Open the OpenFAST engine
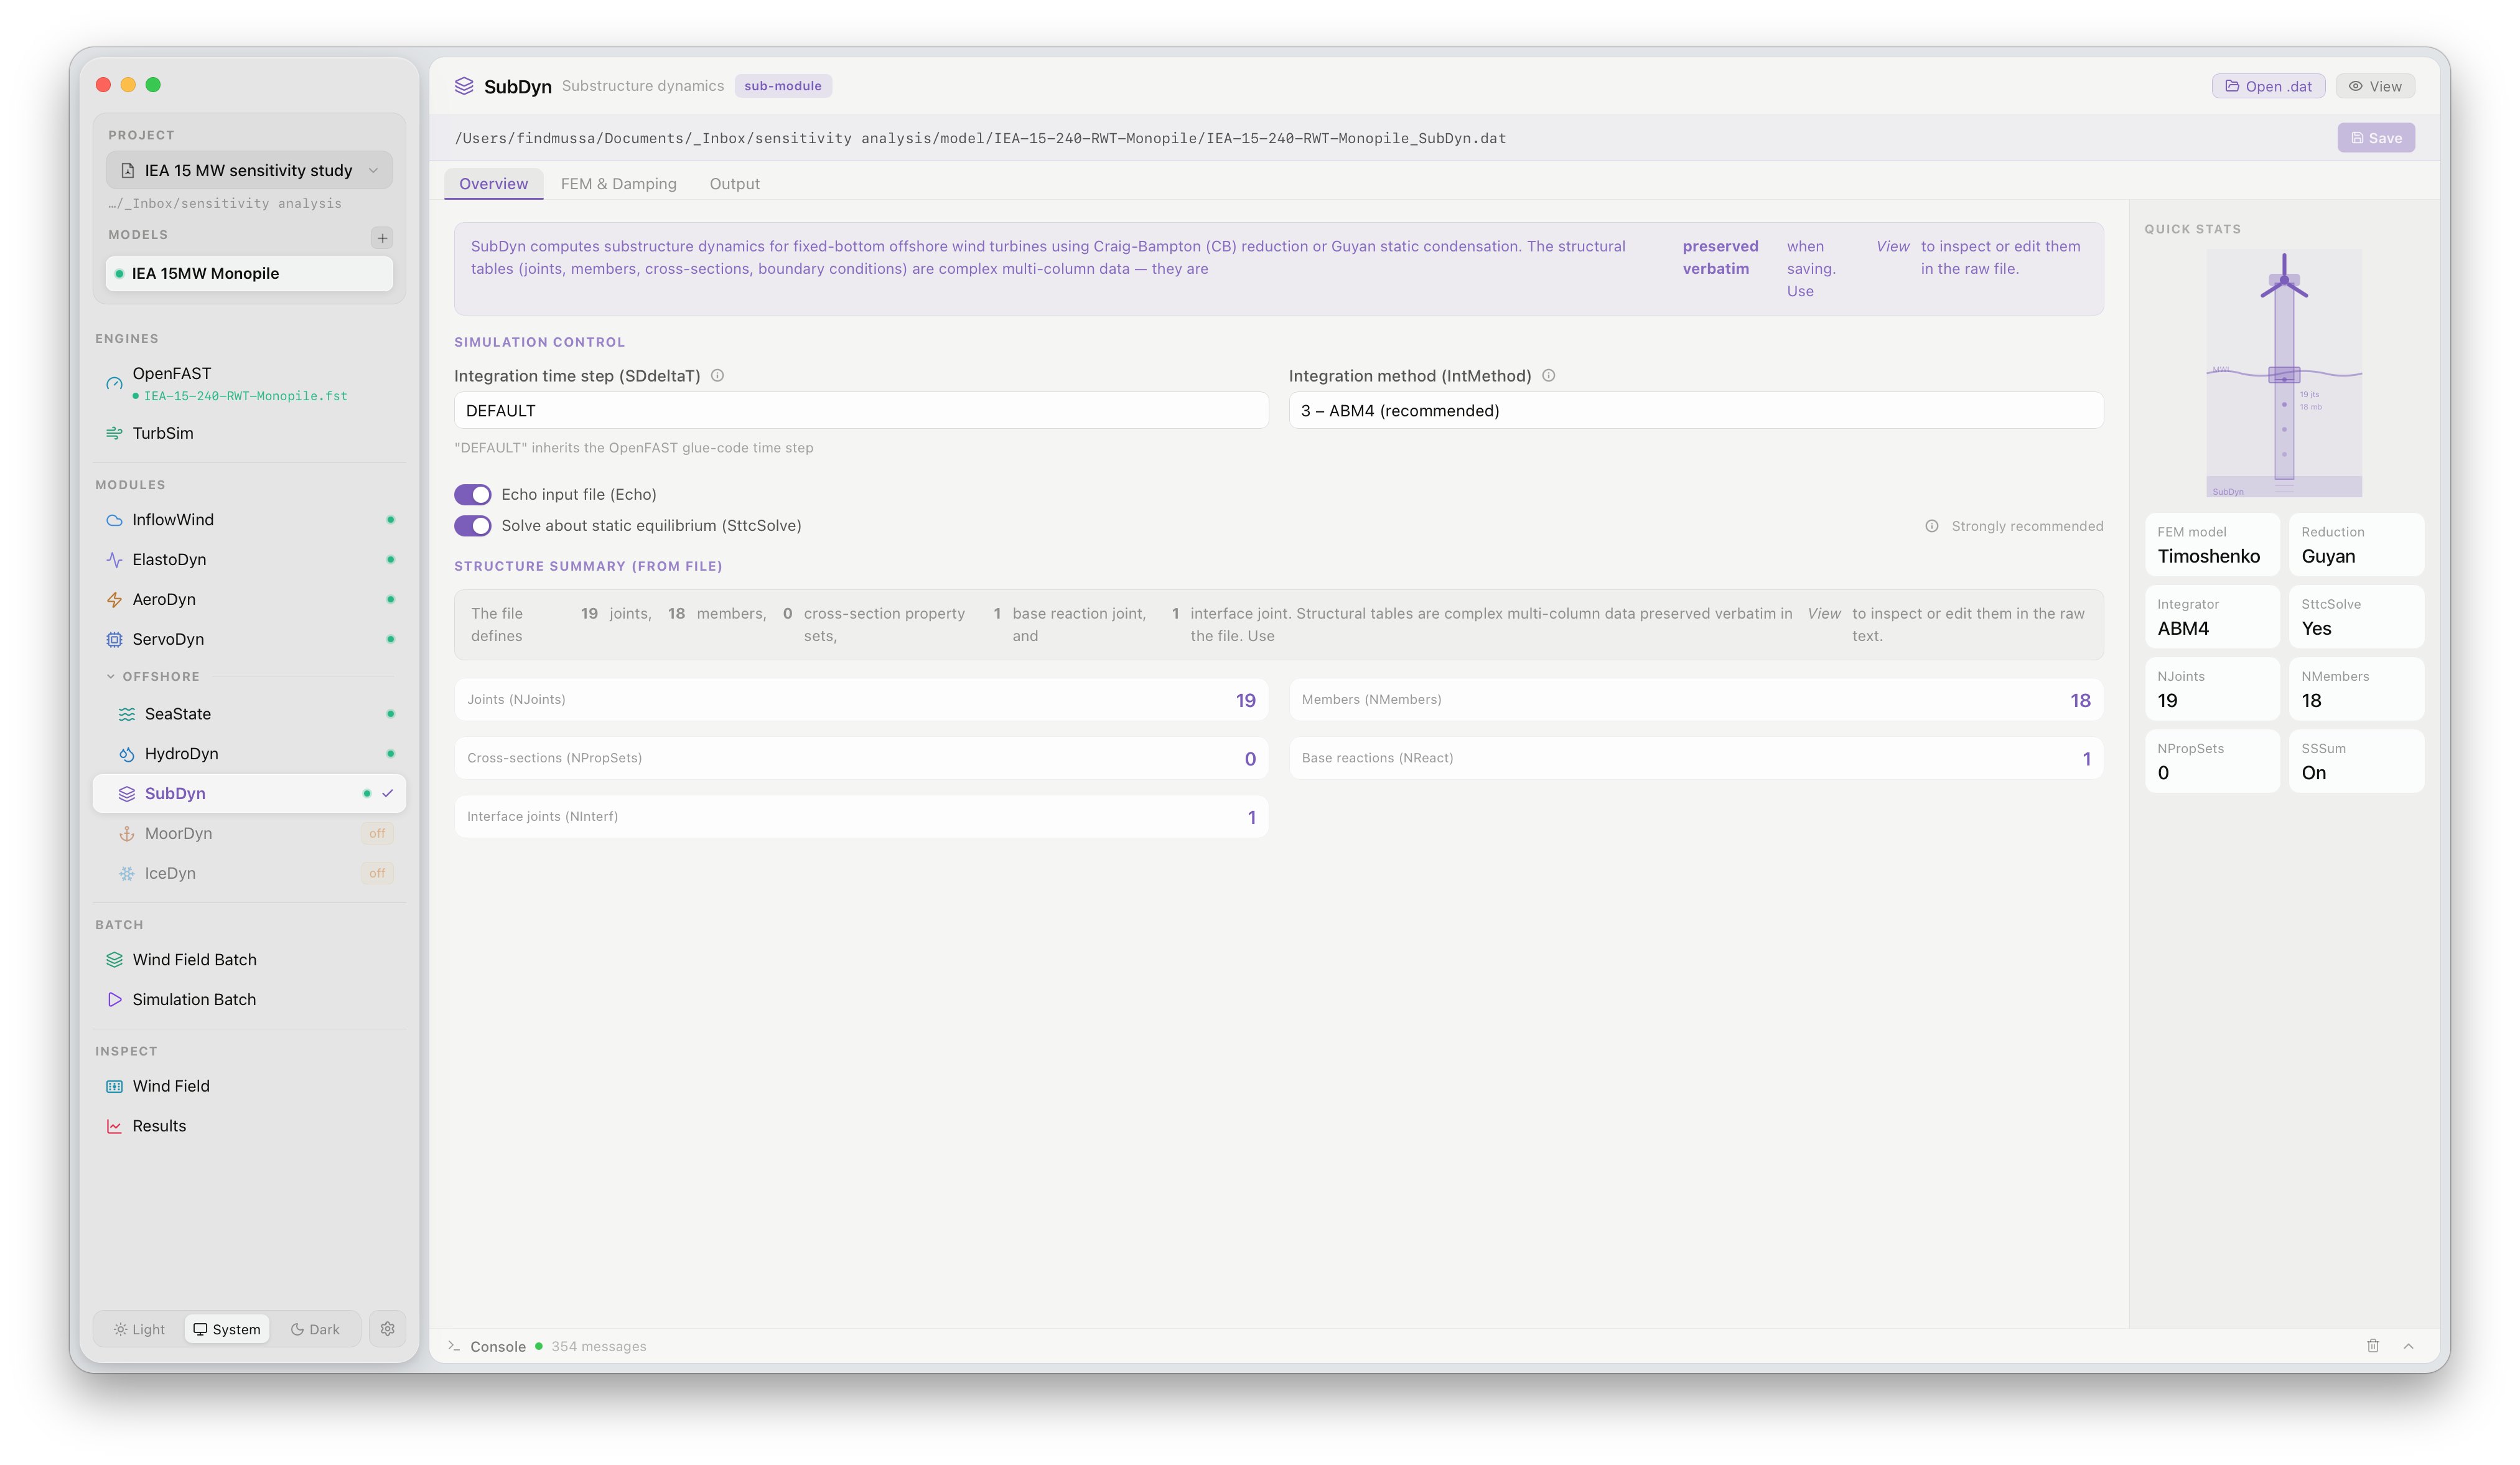 point(249,384)
